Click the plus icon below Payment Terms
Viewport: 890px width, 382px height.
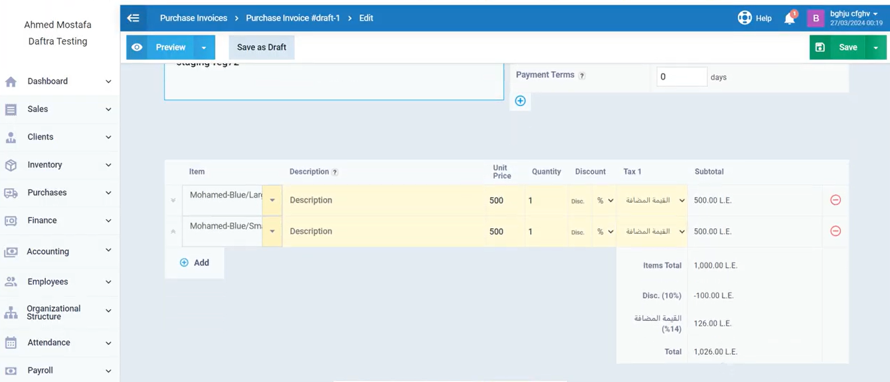[x=520, y=101]
